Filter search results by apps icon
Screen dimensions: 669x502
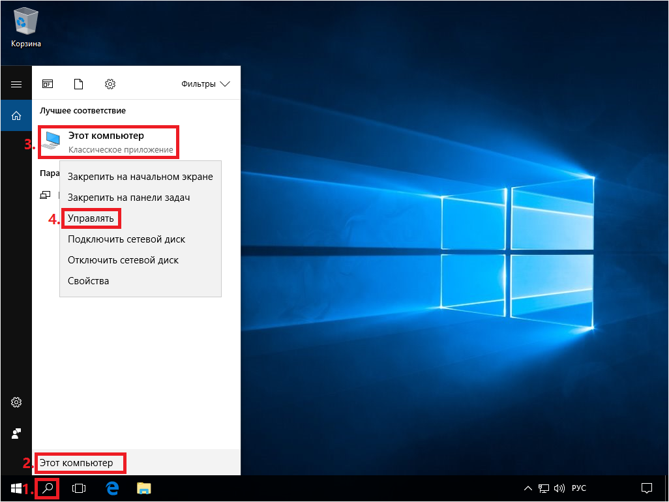48,84
